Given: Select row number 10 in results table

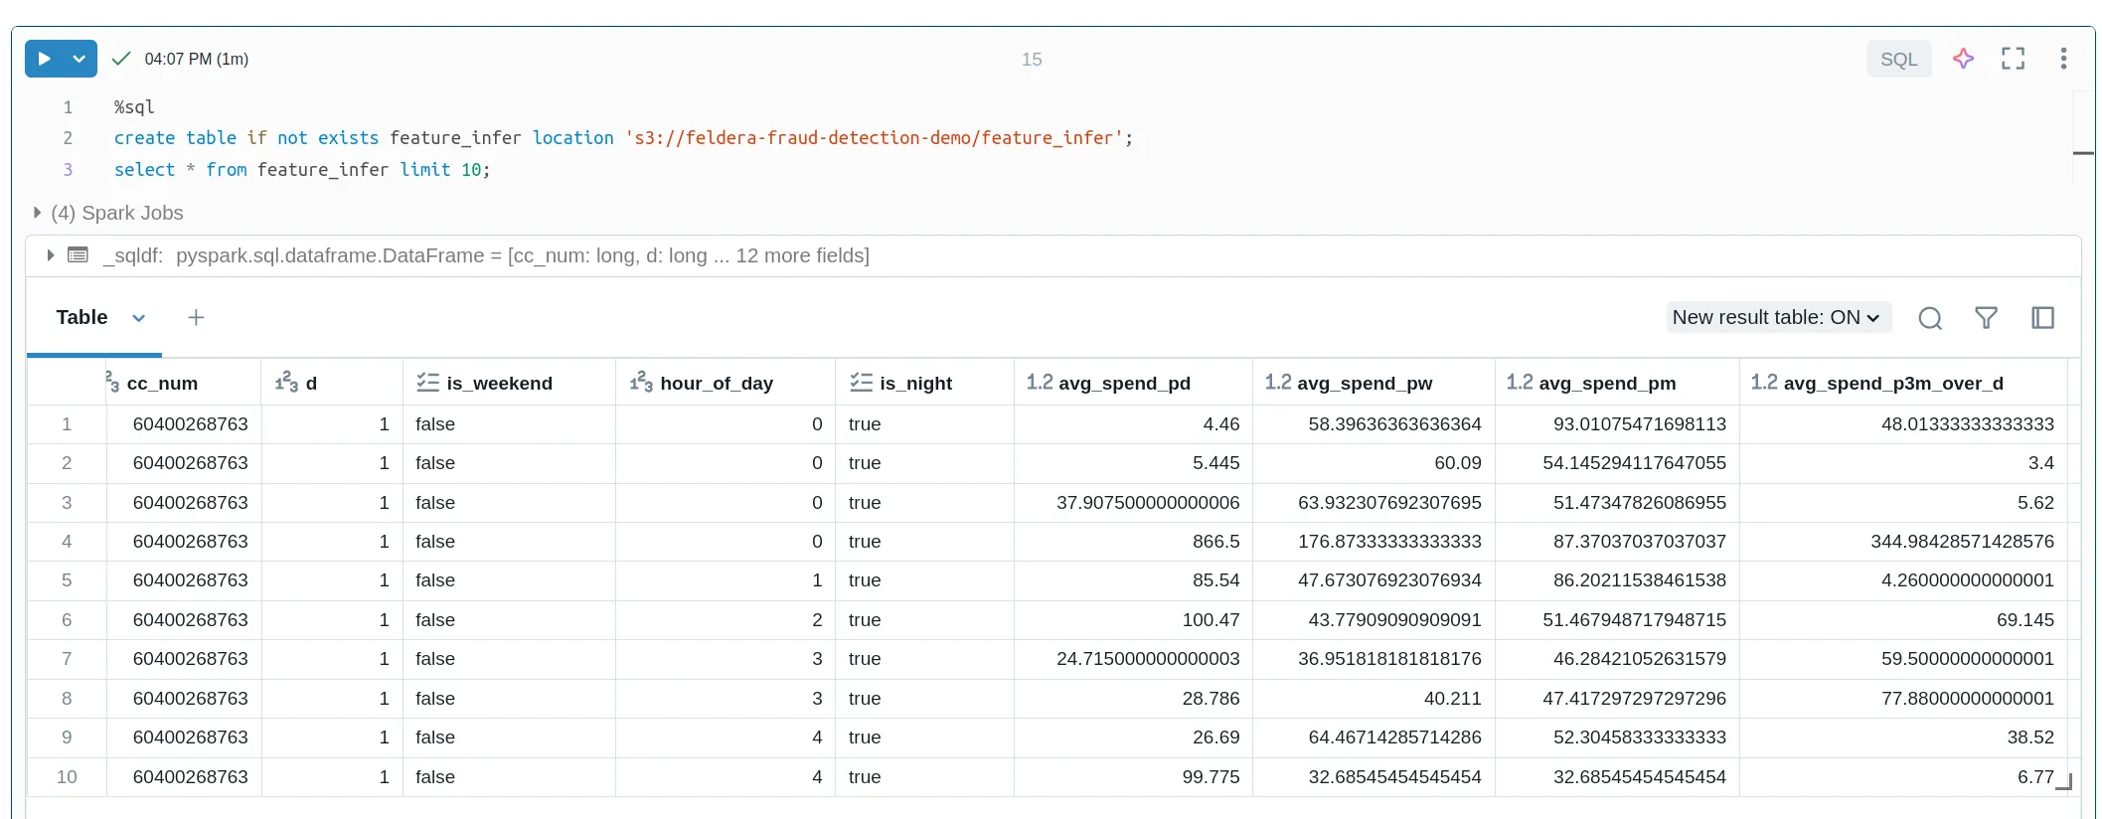Looking at the screenshot, I should pos(67,777).
